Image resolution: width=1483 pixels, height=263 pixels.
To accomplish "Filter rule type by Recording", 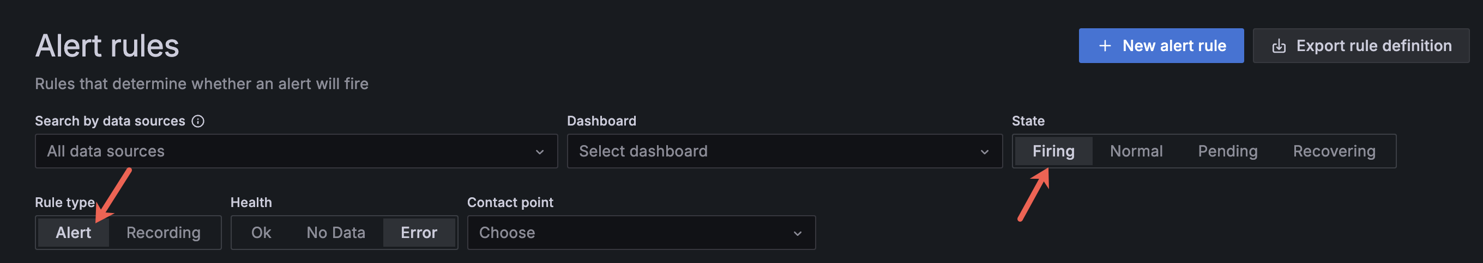I will tap(164, 233).
